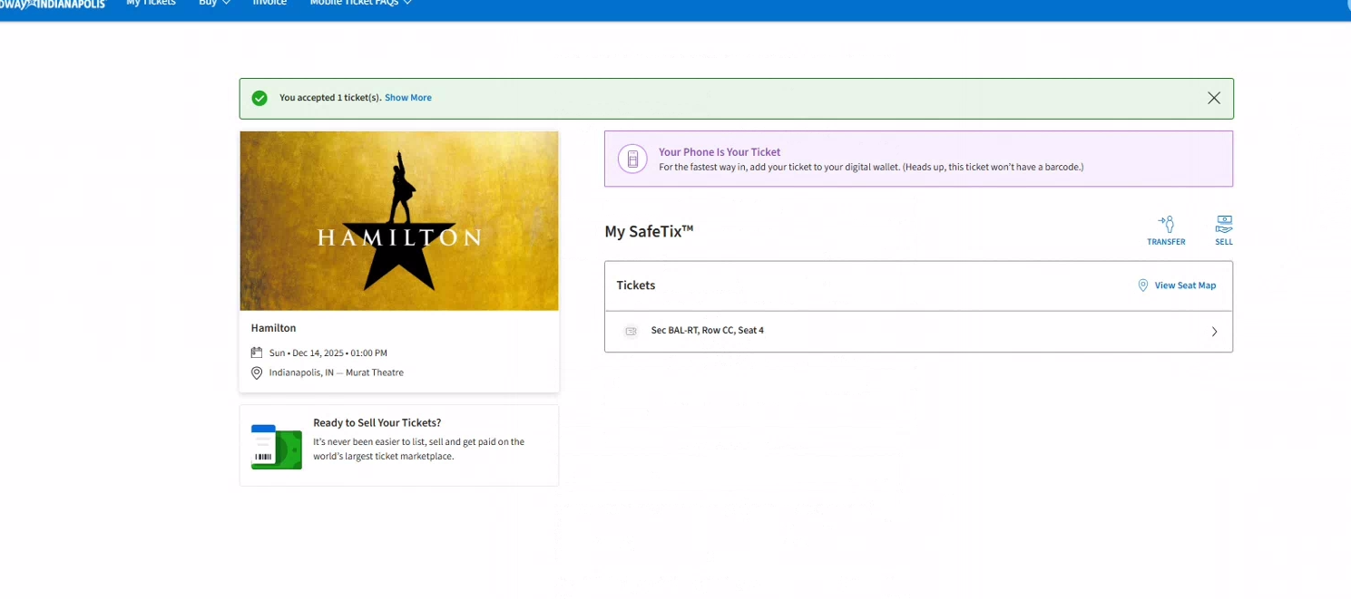Screen dimensions: 1351x599
Task: Click 'Sun • Dec 14, 2025 • 01:00 PM' text
Action: pyautogui.click(x=328, y=353)
